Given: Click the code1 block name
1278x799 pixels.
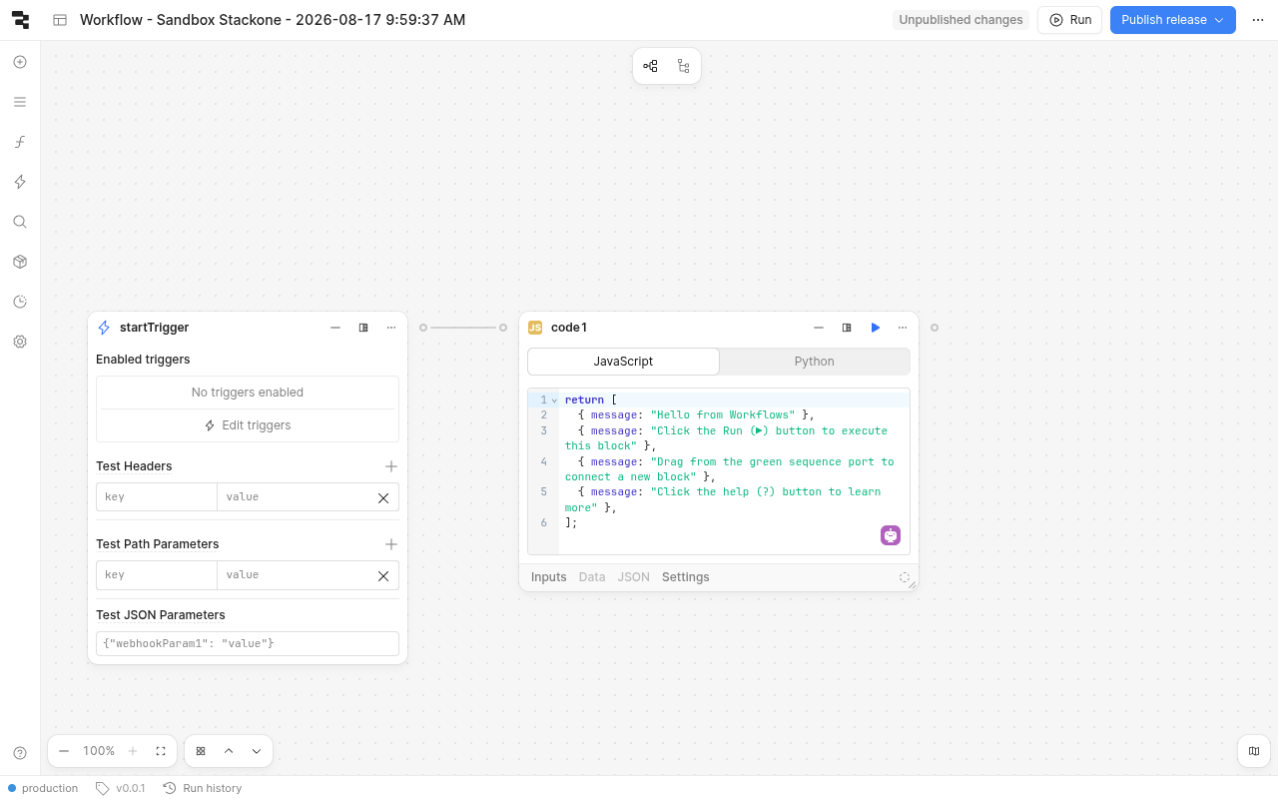Looking at the screenshot, I should (x=569, y=328).
